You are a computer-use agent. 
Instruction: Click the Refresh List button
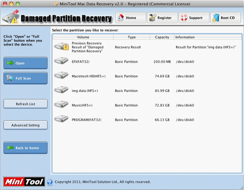pyautogui.click(x=26, y=104)
